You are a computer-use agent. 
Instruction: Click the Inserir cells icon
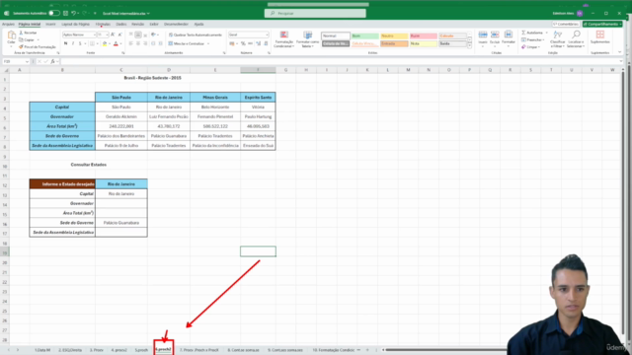coord(483,35)
